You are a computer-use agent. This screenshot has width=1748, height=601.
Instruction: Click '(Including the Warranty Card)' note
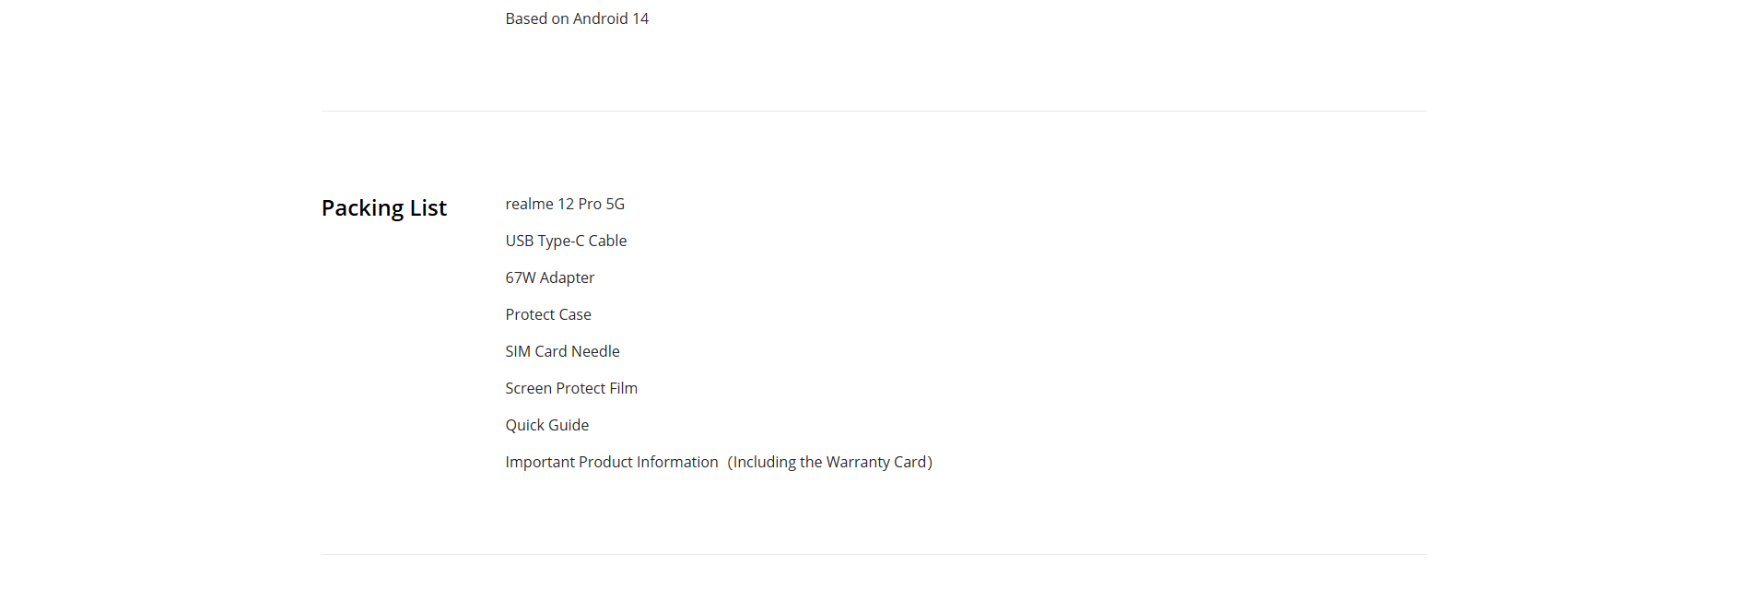[x=829, y=462]
